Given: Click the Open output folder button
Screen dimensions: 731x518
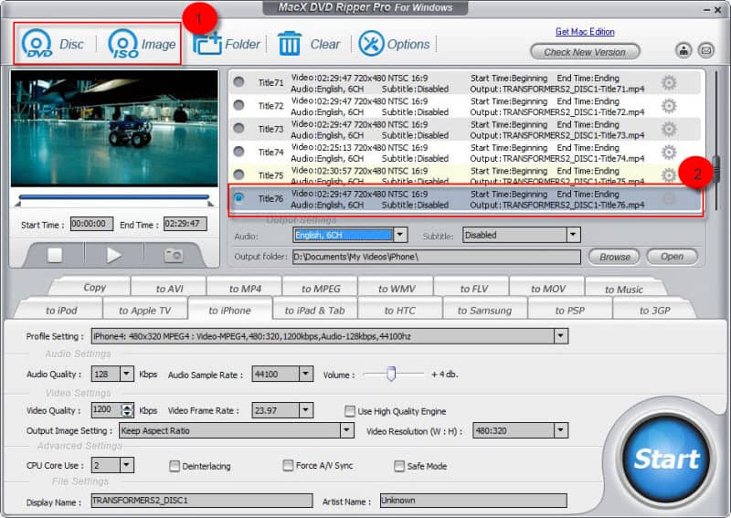Looking at the screenshot, I should [x=672, y=257].
